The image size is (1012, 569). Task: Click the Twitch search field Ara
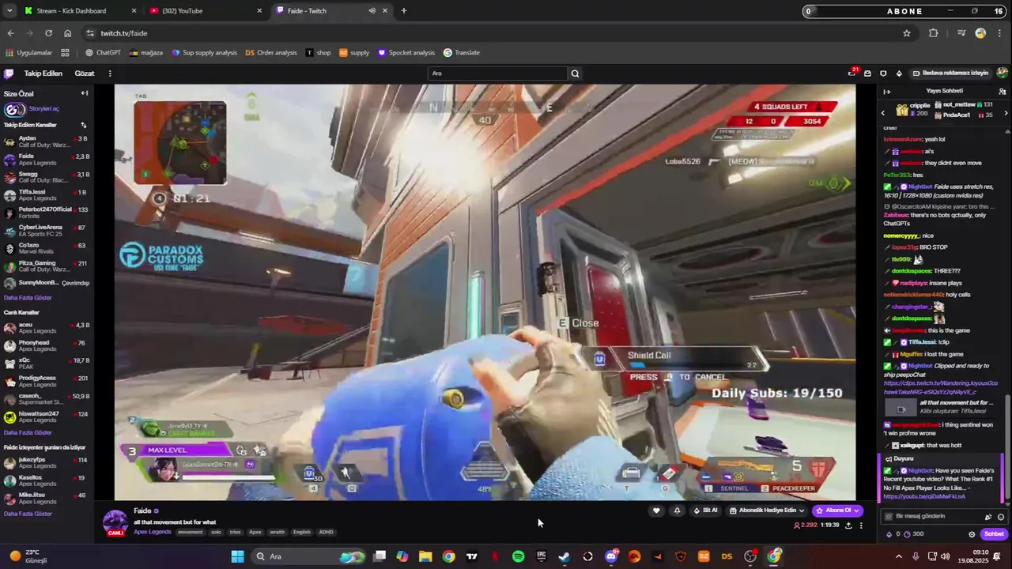pos(498,73)
